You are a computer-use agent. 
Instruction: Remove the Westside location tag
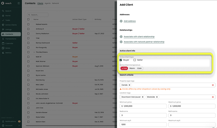157,97
